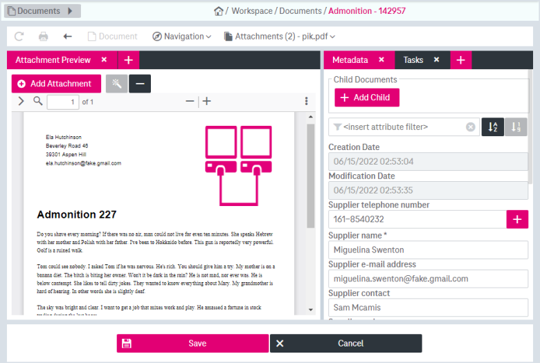The image size is (540, 363).
Task: Click the Supplier telephone number field
Action: tap(417, 219)
